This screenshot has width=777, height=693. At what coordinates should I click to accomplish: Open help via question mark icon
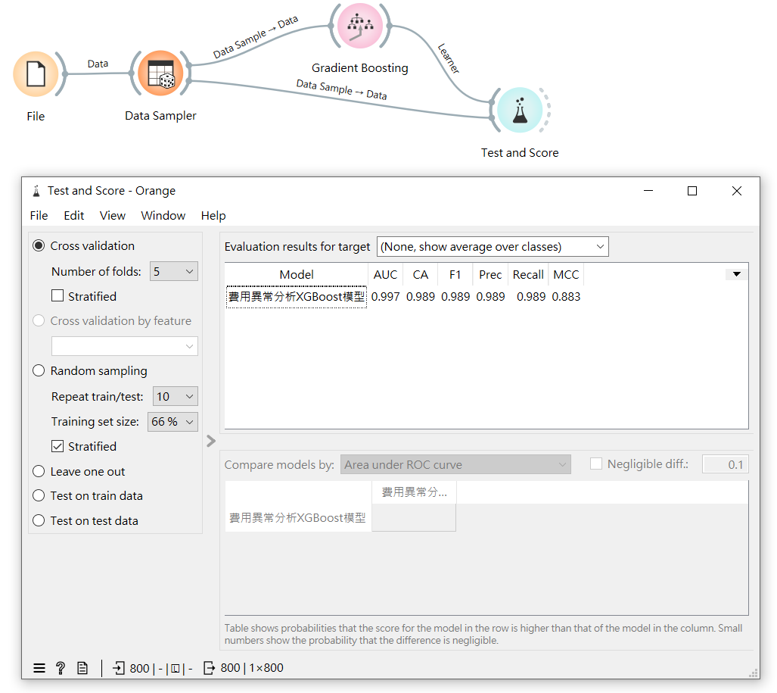tap(61, 668)
